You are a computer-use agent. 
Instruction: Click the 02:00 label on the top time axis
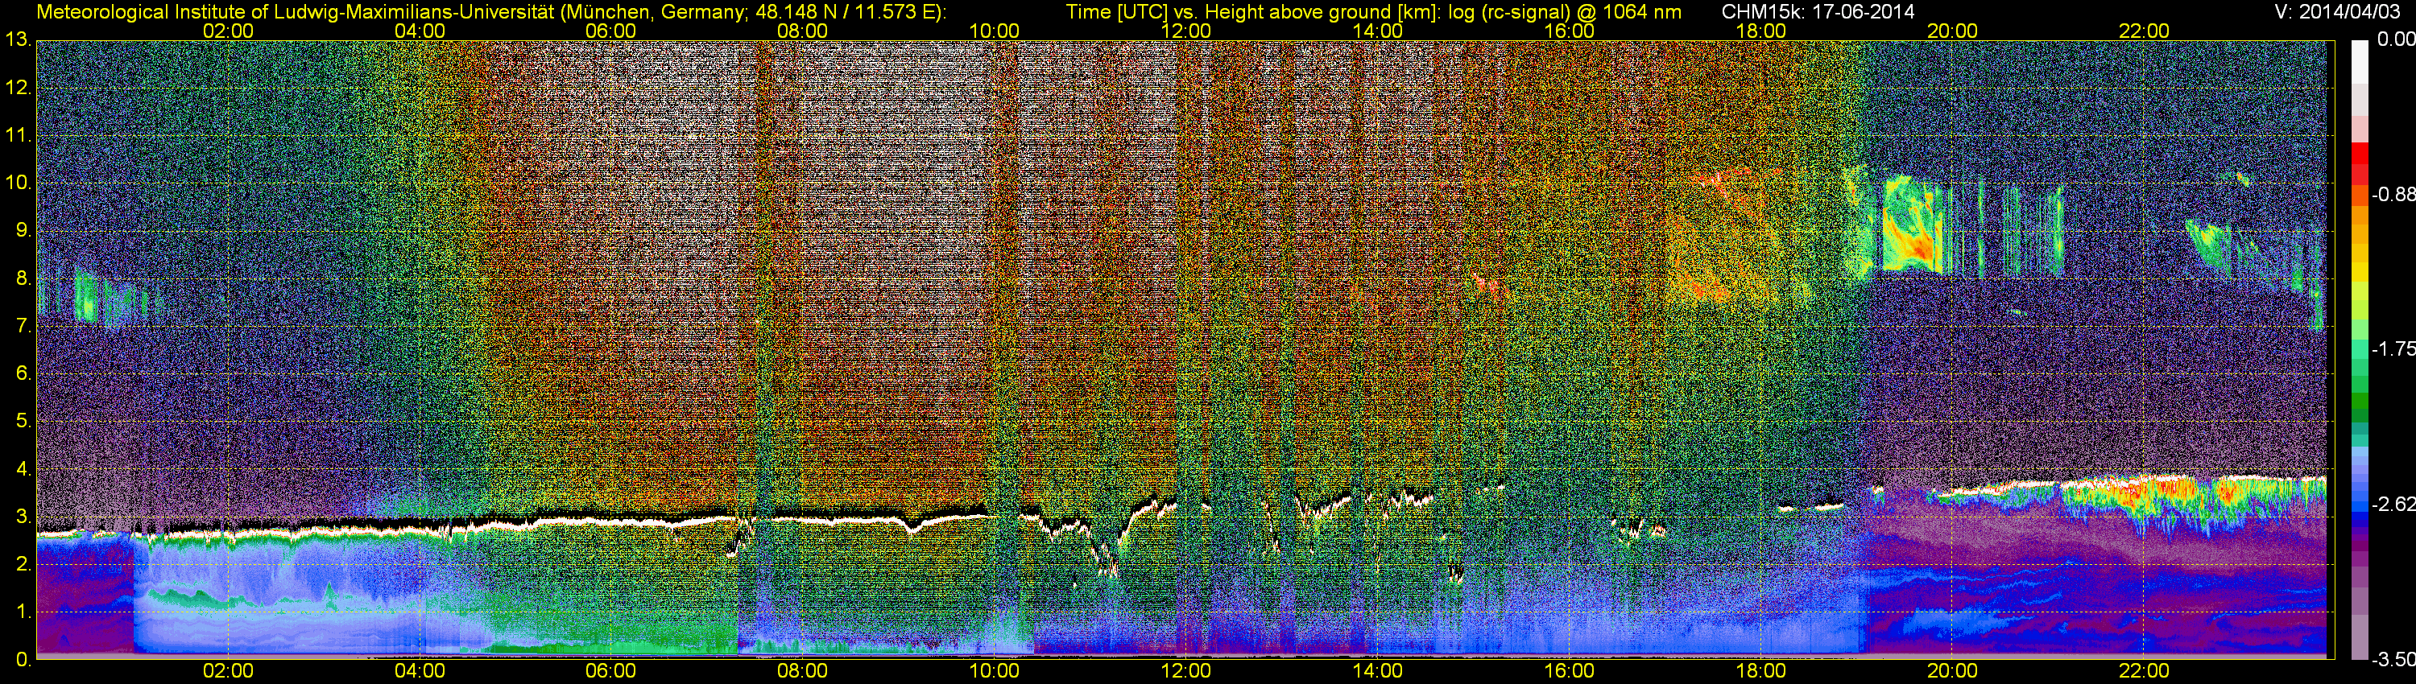[x=228, y=31]
